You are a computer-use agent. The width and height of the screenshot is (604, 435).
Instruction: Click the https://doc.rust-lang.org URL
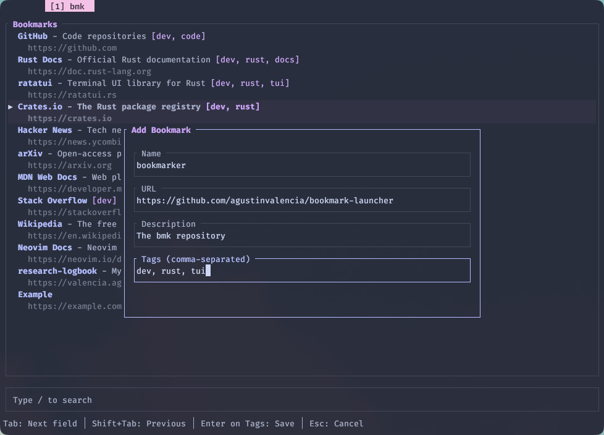(90, 72)
